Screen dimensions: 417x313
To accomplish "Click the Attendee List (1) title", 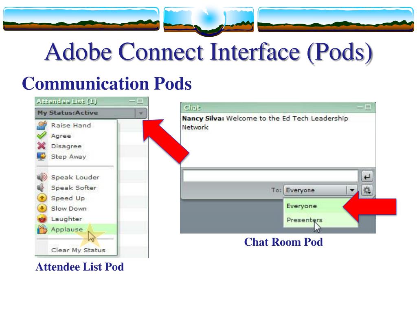I will click(66, 101).
